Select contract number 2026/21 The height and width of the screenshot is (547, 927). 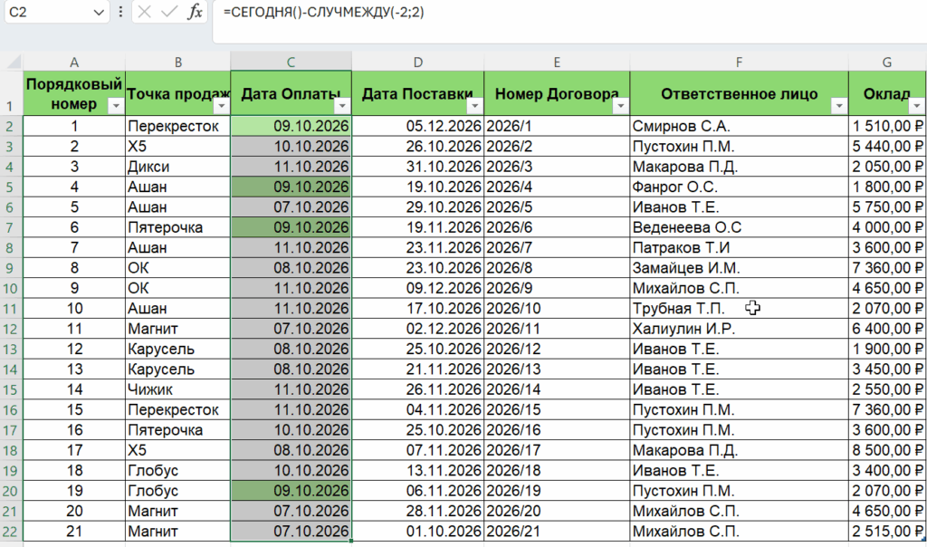tap(557, 531)
